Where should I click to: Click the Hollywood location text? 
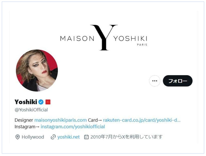pyautogui.click(x=33, y=137)
